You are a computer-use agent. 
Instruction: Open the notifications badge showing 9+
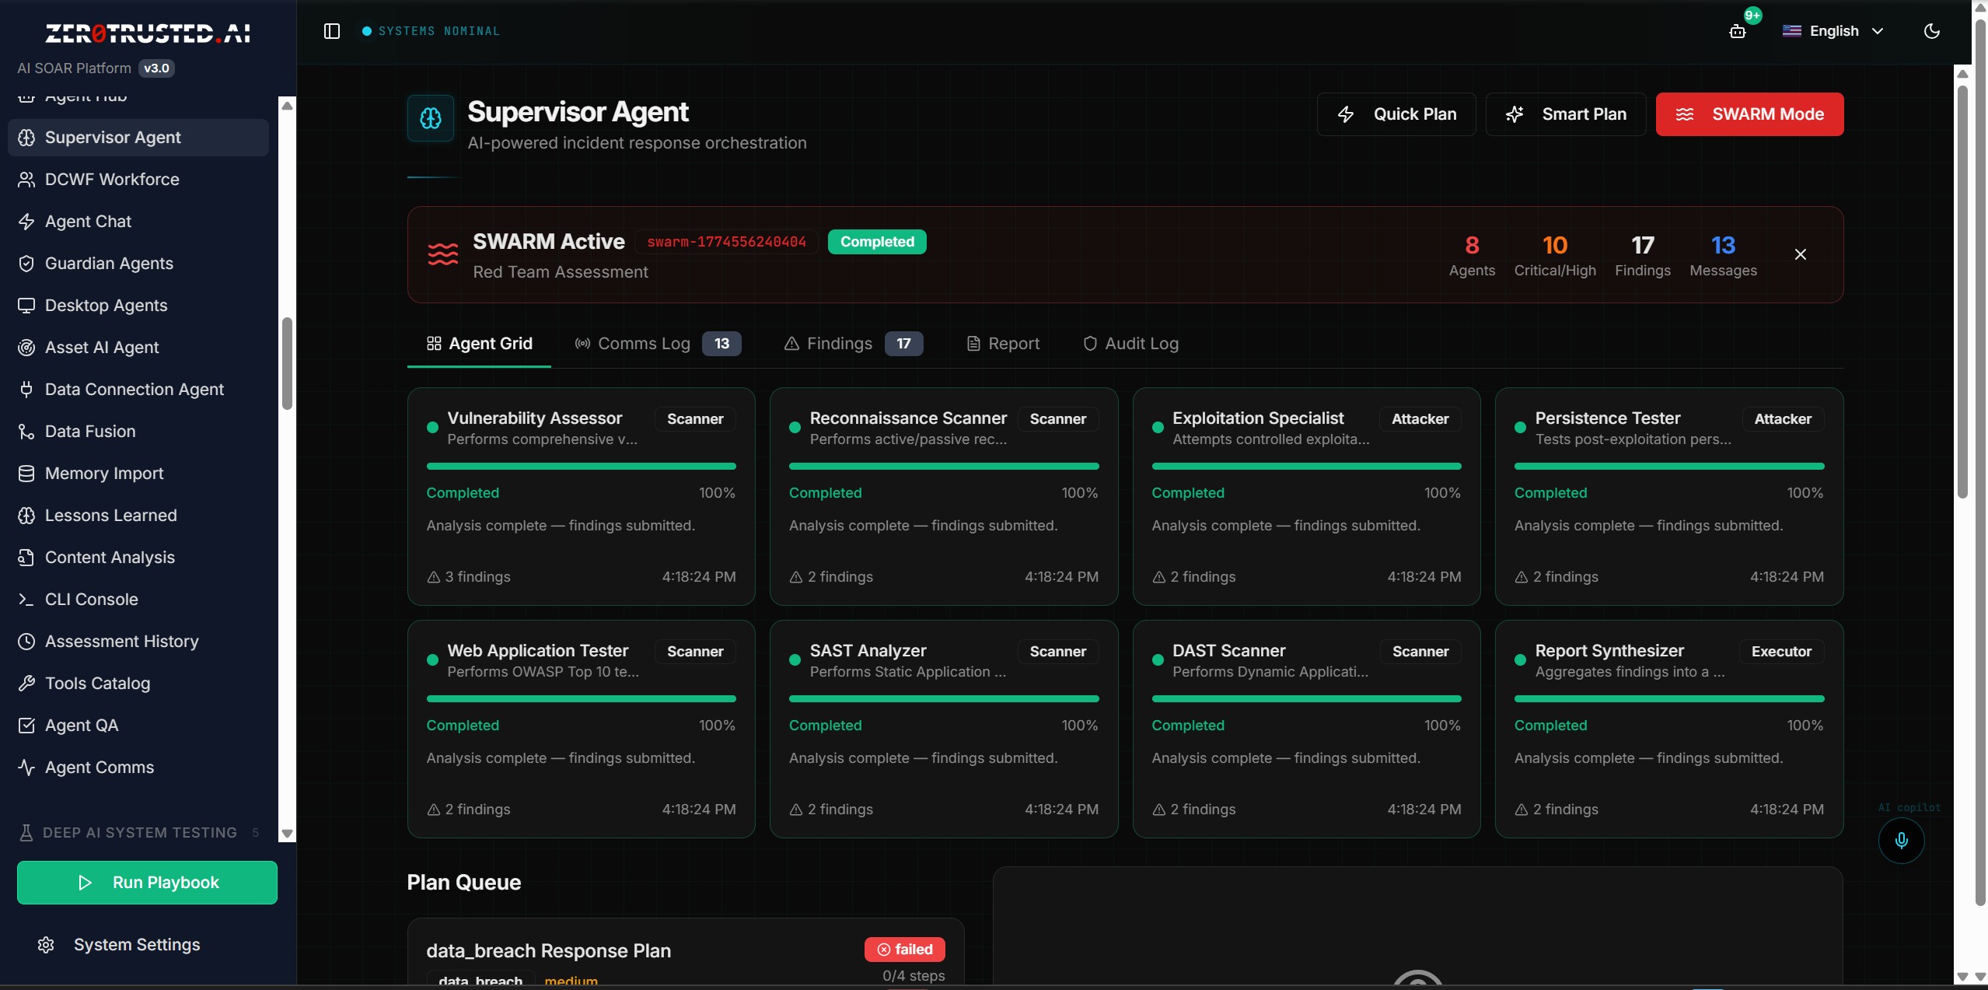1739,31
